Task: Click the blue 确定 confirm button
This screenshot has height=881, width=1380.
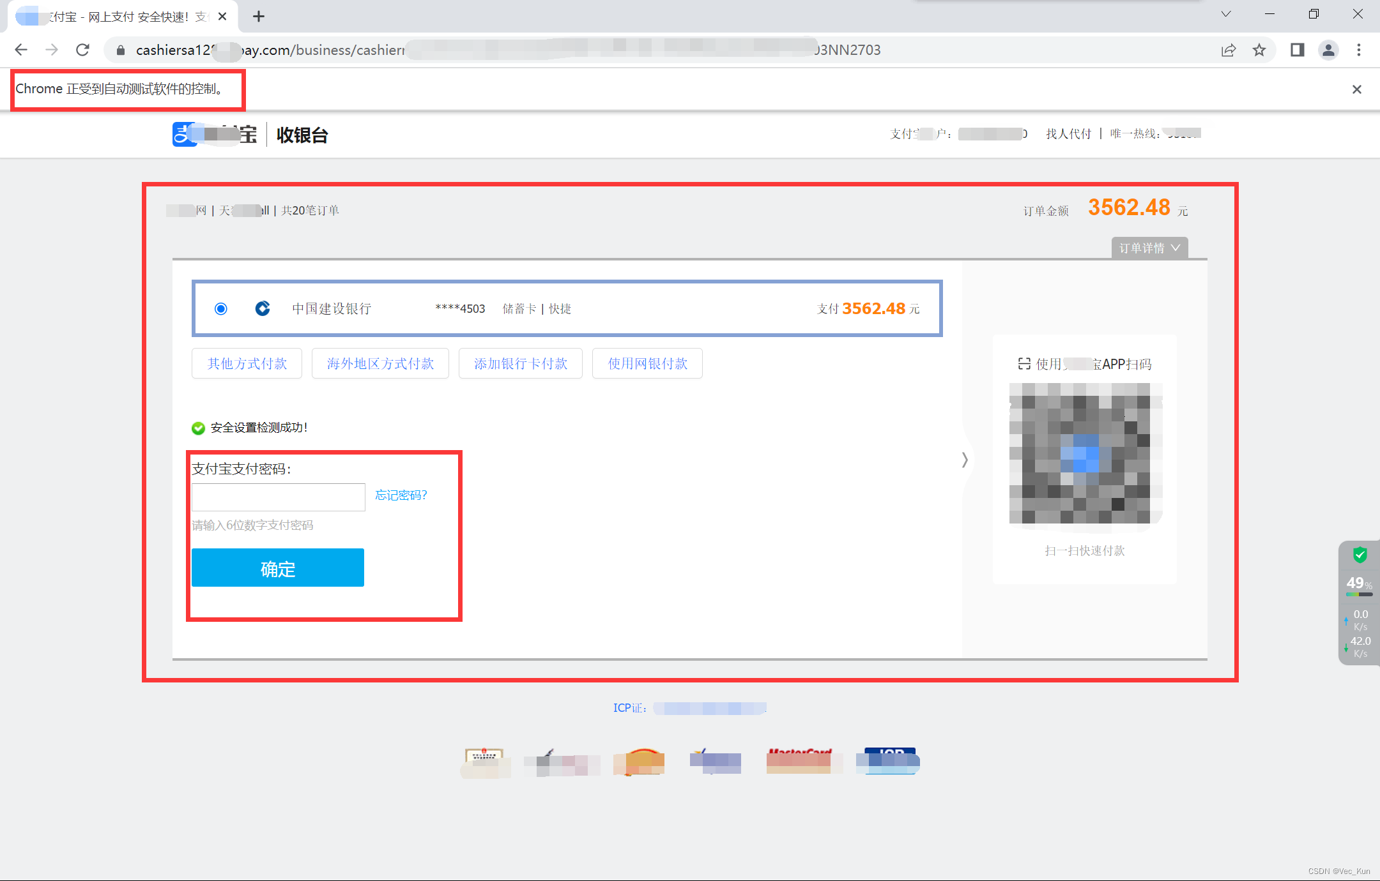Action: tap(278, 568)
